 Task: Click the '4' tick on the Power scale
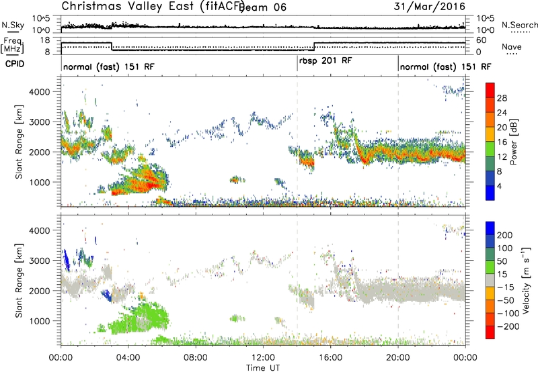499,186
